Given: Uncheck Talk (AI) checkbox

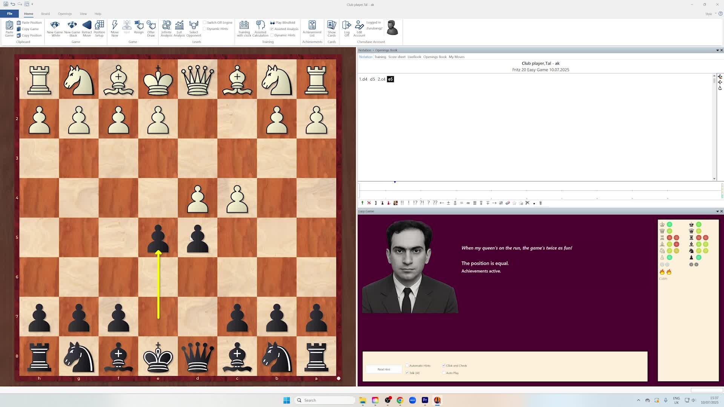Looking at the screenshot, I should 407,373.
